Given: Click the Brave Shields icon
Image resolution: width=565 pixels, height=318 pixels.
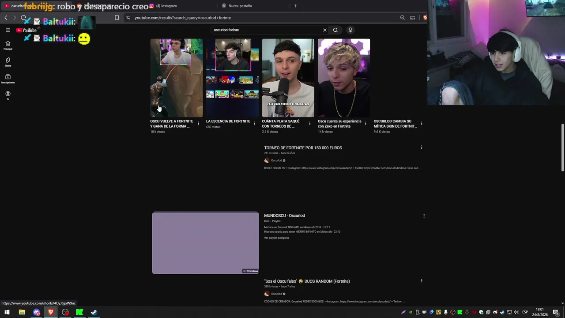Looking at the screenshot, I should pos(425,18).
